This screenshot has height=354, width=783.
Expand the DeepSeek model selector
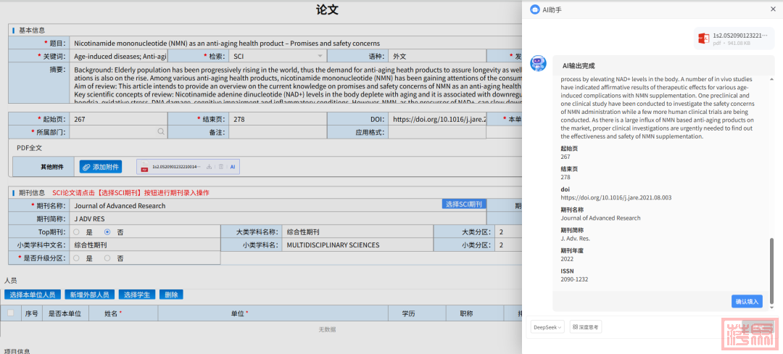[547, 327]
